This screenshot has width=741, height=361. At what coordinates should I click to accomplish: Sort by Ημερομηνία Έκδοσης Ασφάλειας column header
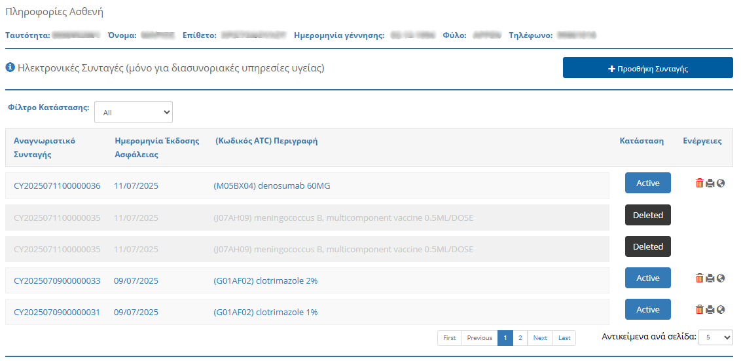(x=156, y=147)
